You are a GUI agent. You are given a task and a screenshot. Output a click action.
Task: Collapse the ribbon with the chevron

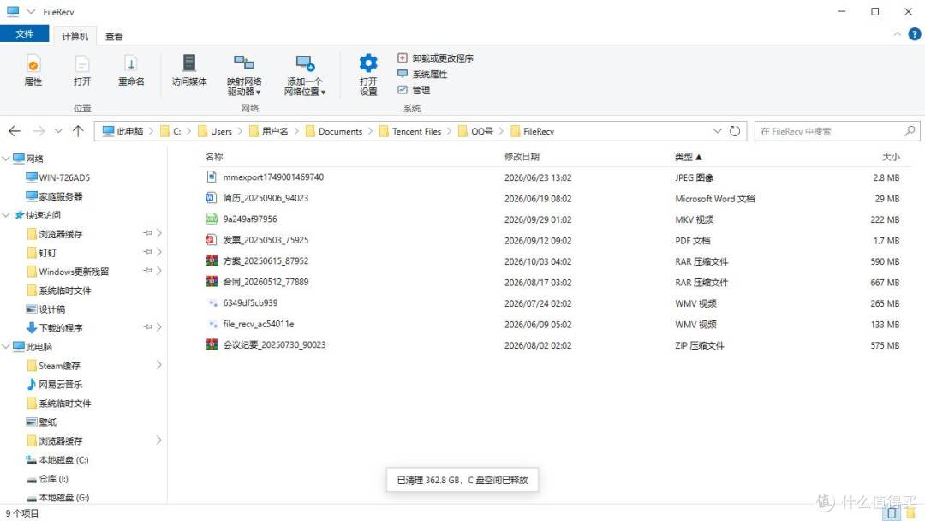click(898, 34)
